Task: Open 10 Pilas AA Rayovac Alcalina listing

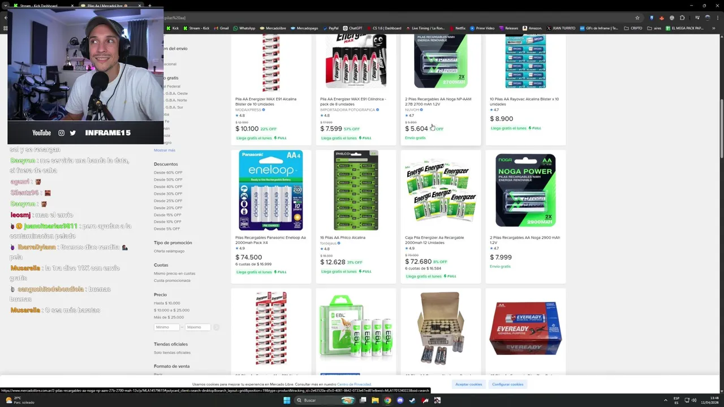Action: 524,102
